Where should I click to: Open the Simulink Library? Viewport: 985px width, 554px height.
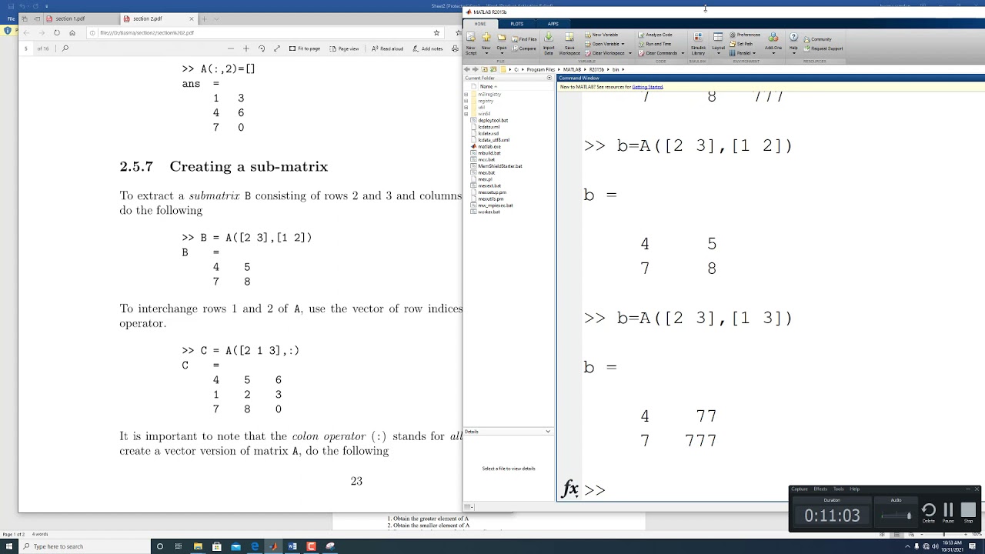(698, 42)
